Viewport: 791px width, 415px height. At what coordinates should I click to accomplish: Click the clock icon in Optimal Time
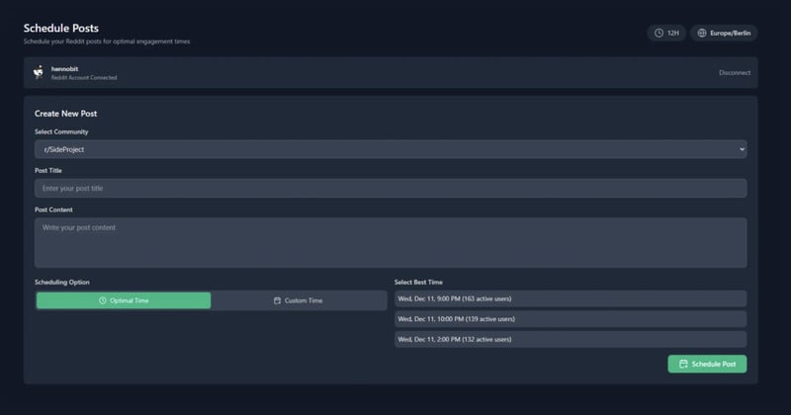coord(103,300)
